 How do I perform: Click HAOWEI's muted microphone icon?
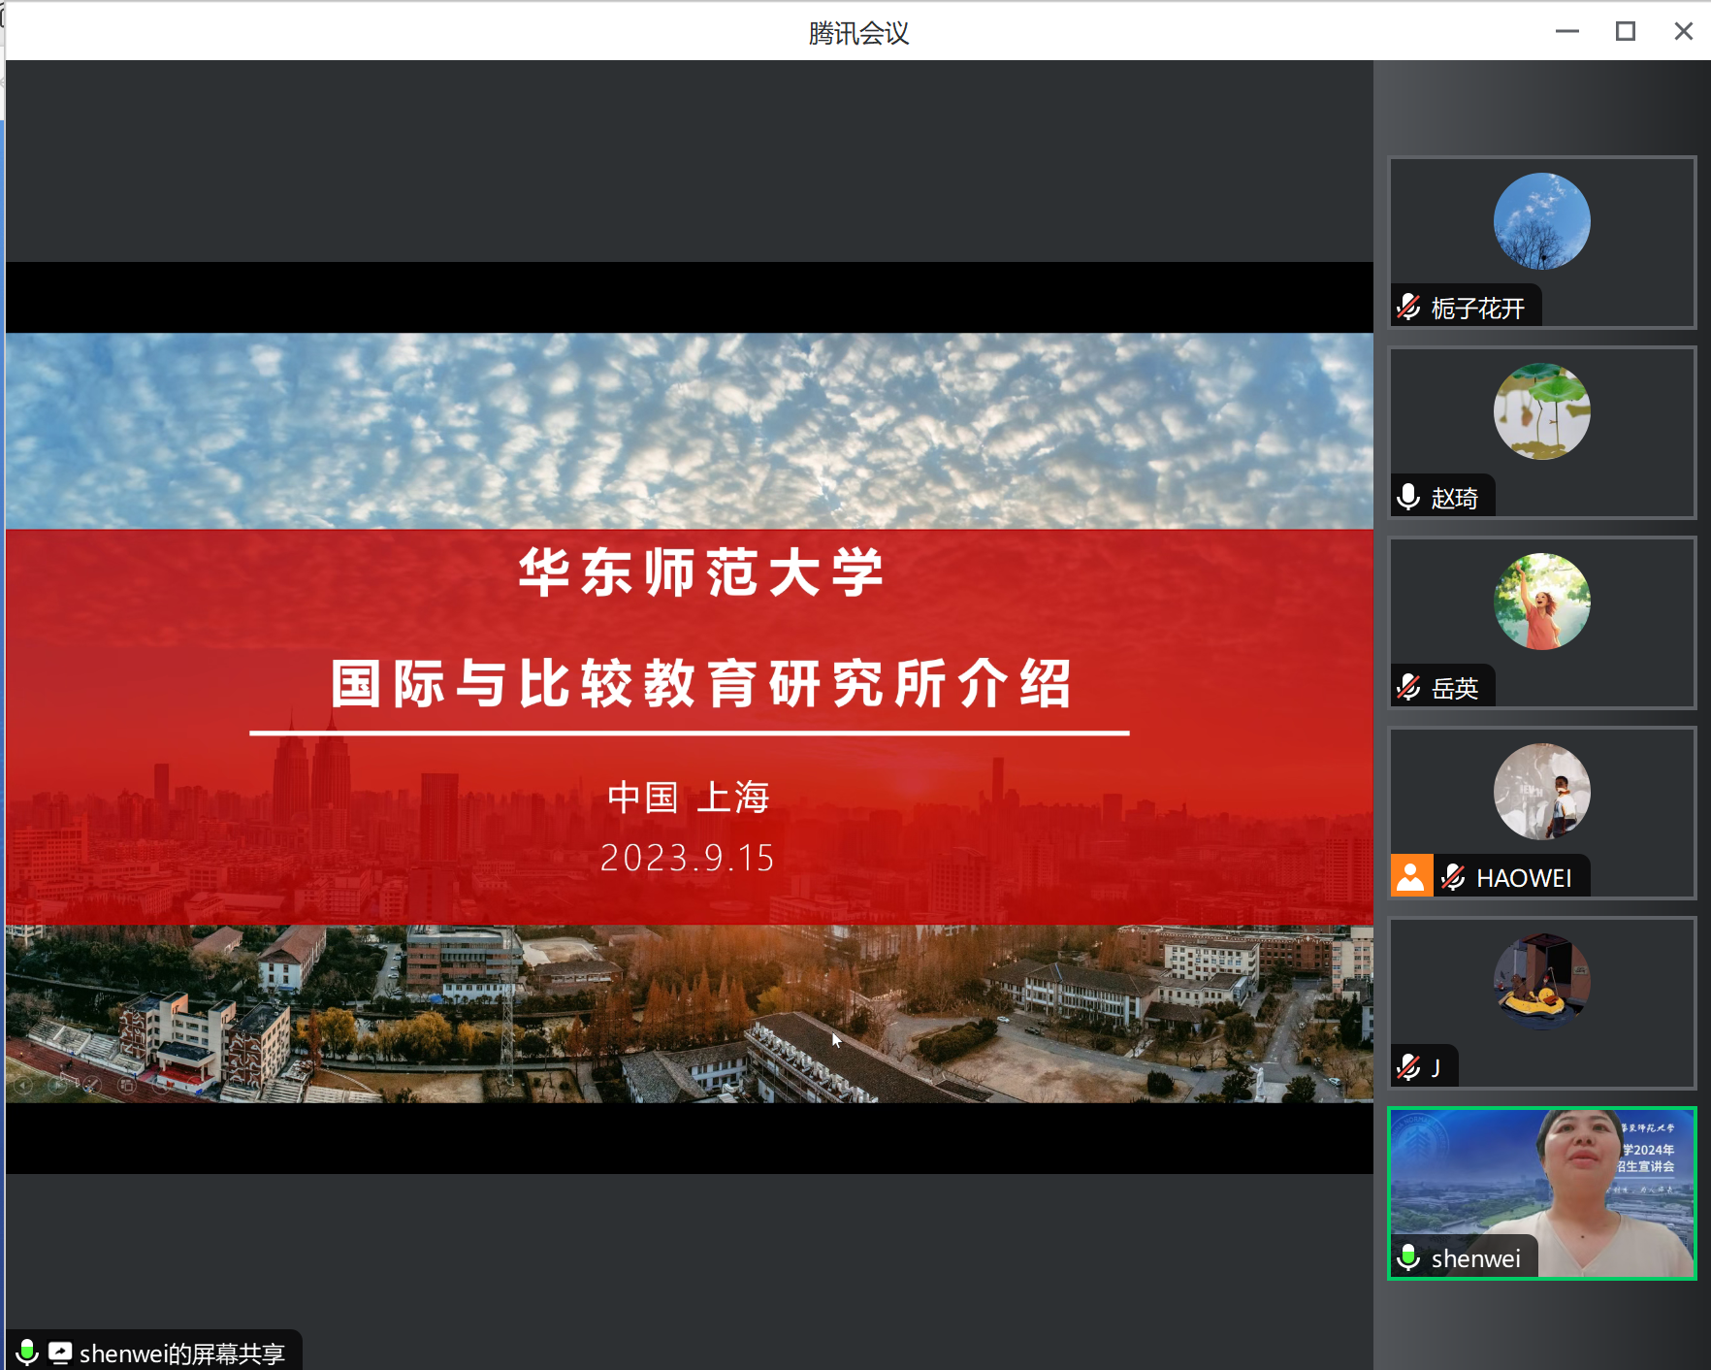1453,877
